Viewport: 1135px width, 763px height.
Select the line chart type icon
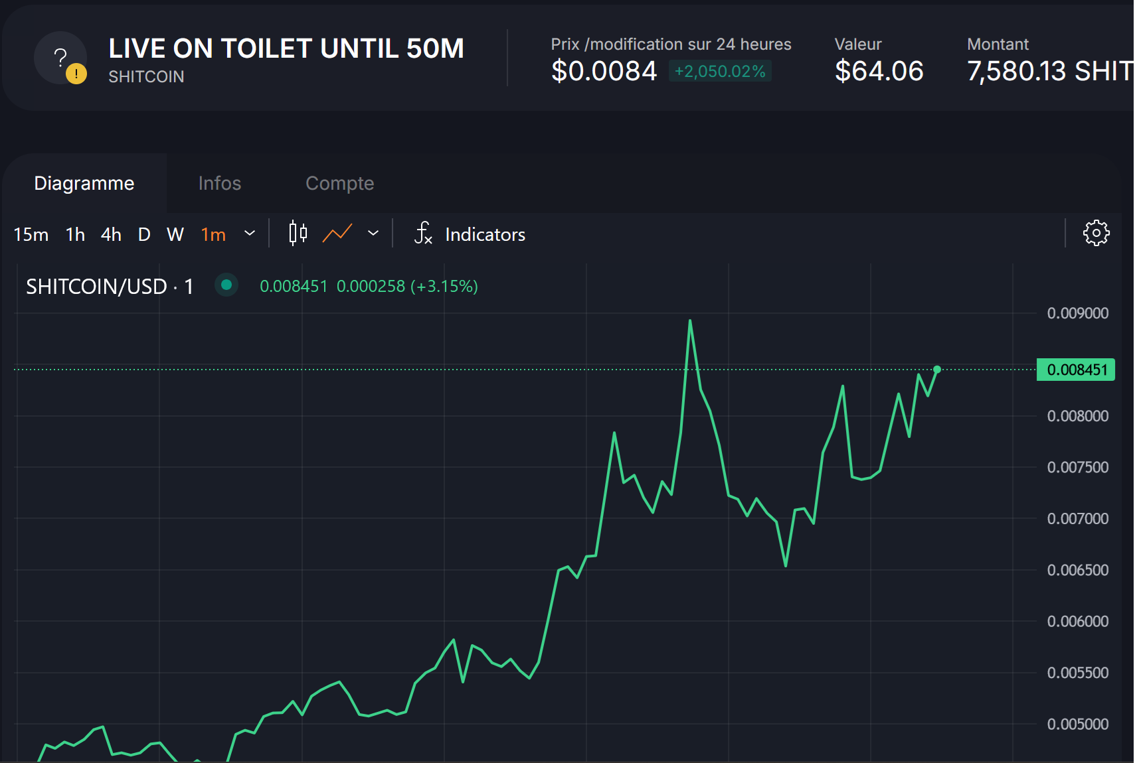337,234
